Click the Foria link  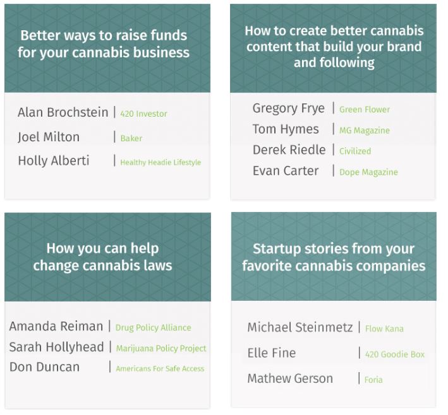373,380
